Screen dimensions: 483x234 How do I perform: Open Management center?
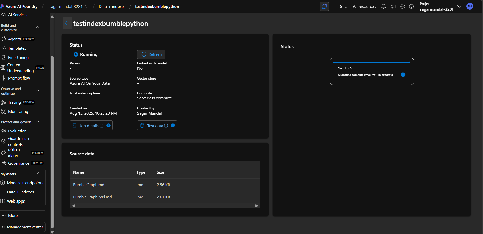(23, 227)
